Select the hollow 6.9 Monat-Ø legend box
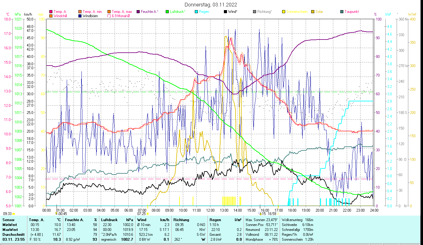Viewport: 423px width, 245px height. (x=109, y=16)
